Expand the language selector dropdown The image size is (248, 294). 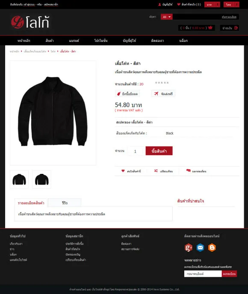[x=231, y=5]
